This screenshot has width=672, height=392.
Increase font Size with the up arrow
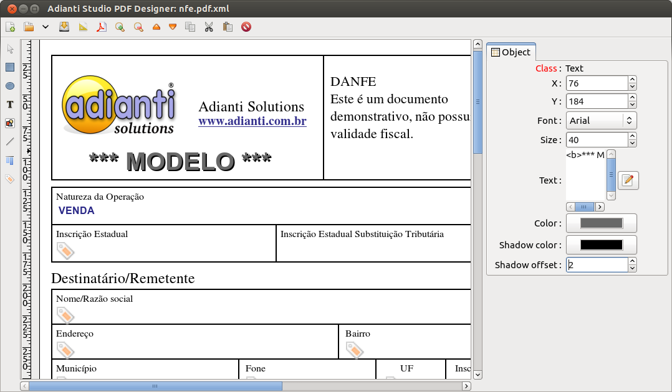632,136
